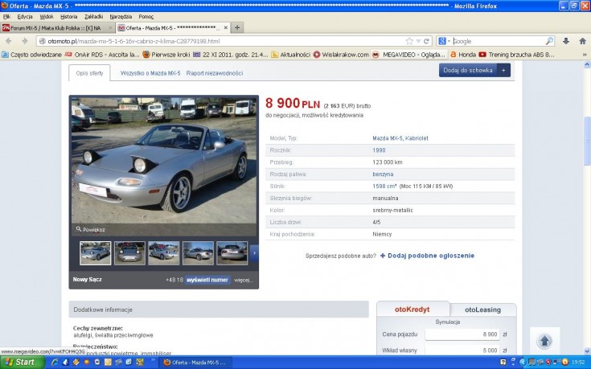Enlarge the photo via Powiększ
The image size is (591, 369).
pos(90,229)
